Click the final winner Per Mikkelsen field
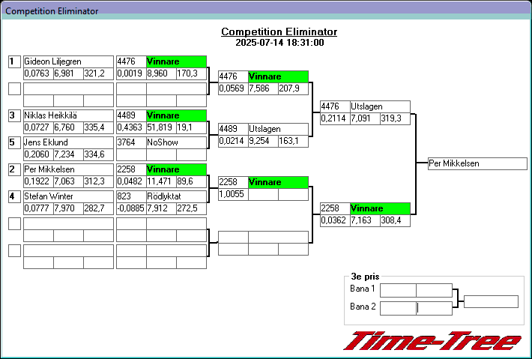The image size is (532, 359). tap(477, 163)
